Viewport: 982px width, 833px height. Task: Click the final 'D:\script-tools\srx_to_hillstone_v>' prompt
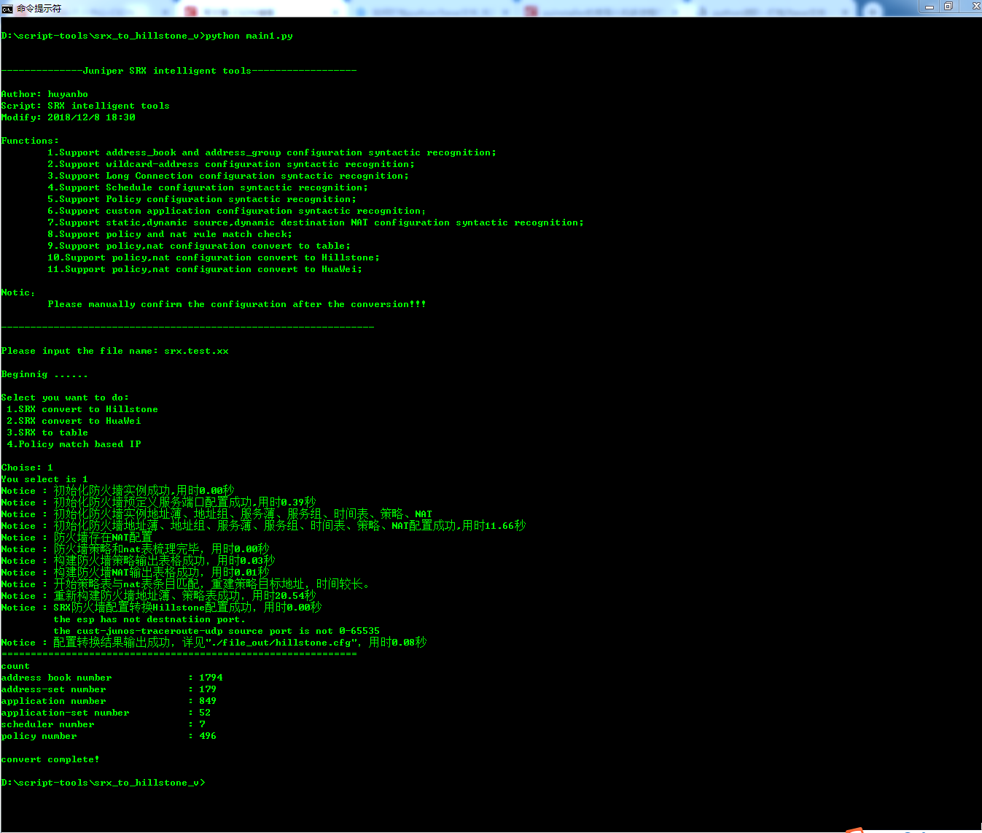click(x=103, y=783)
